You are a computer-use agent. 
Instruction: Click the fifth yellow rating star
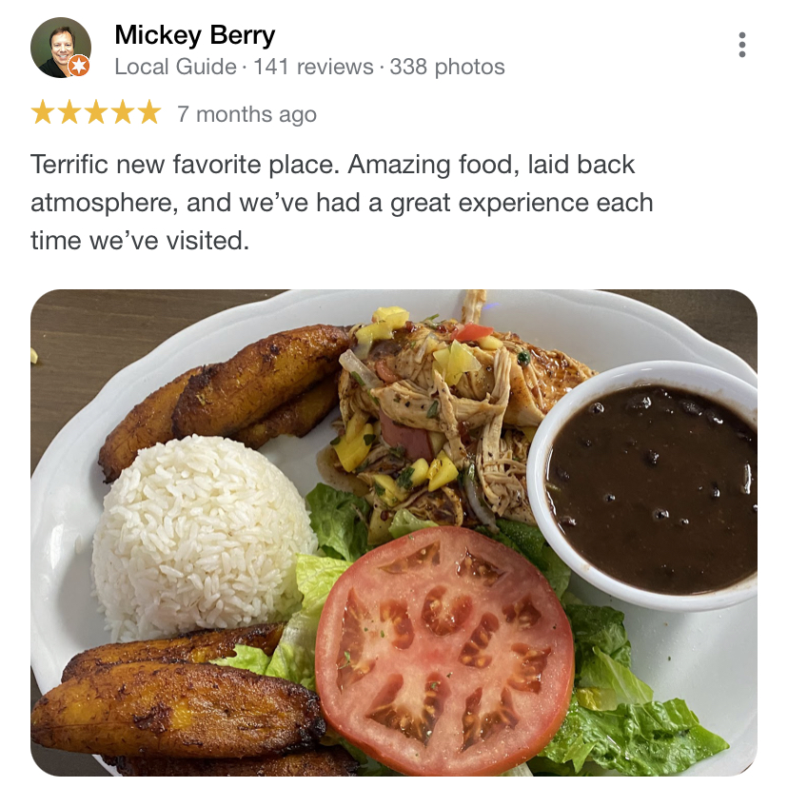click(x=149, y=112)
